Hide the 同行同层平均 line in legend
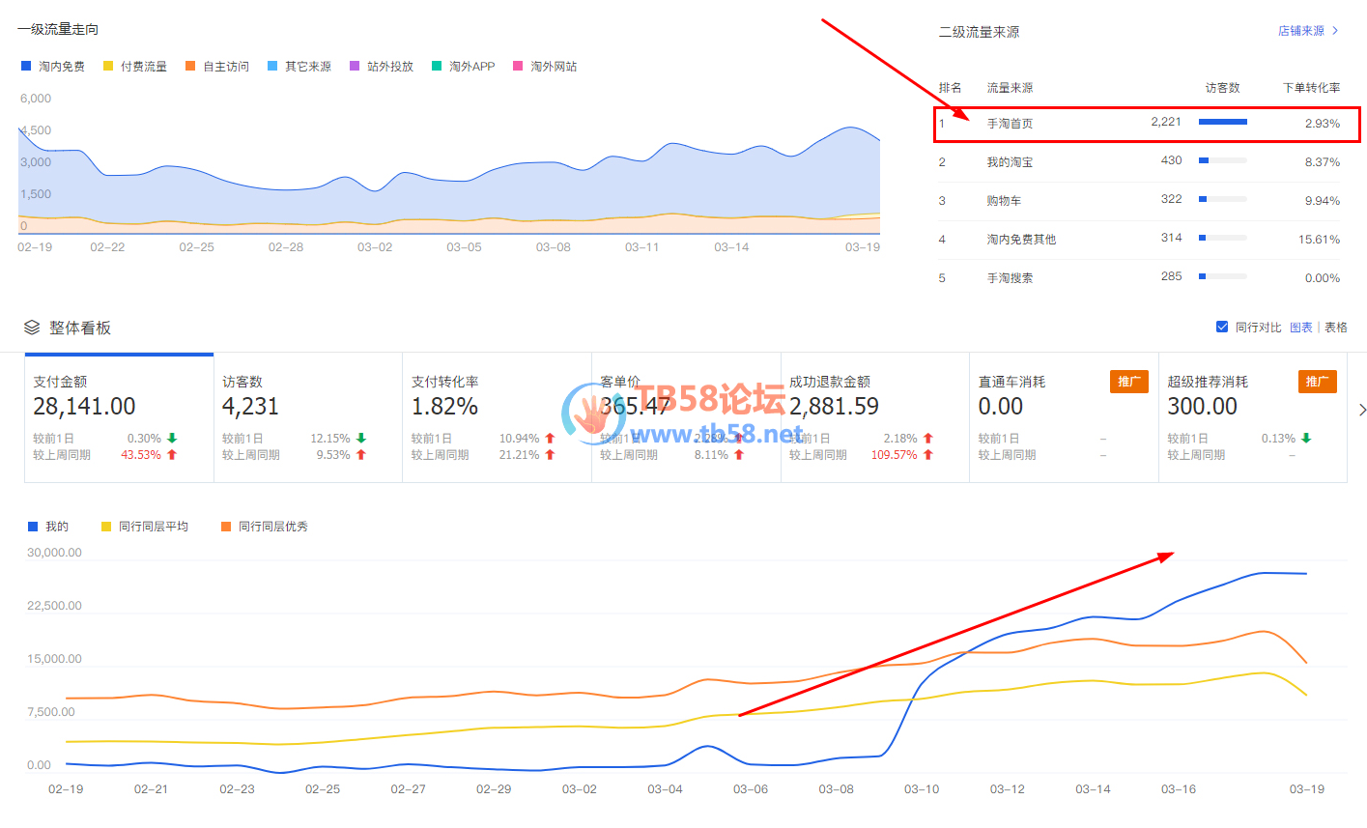Viewport: 1367px width, 828px height. (144, 527)
